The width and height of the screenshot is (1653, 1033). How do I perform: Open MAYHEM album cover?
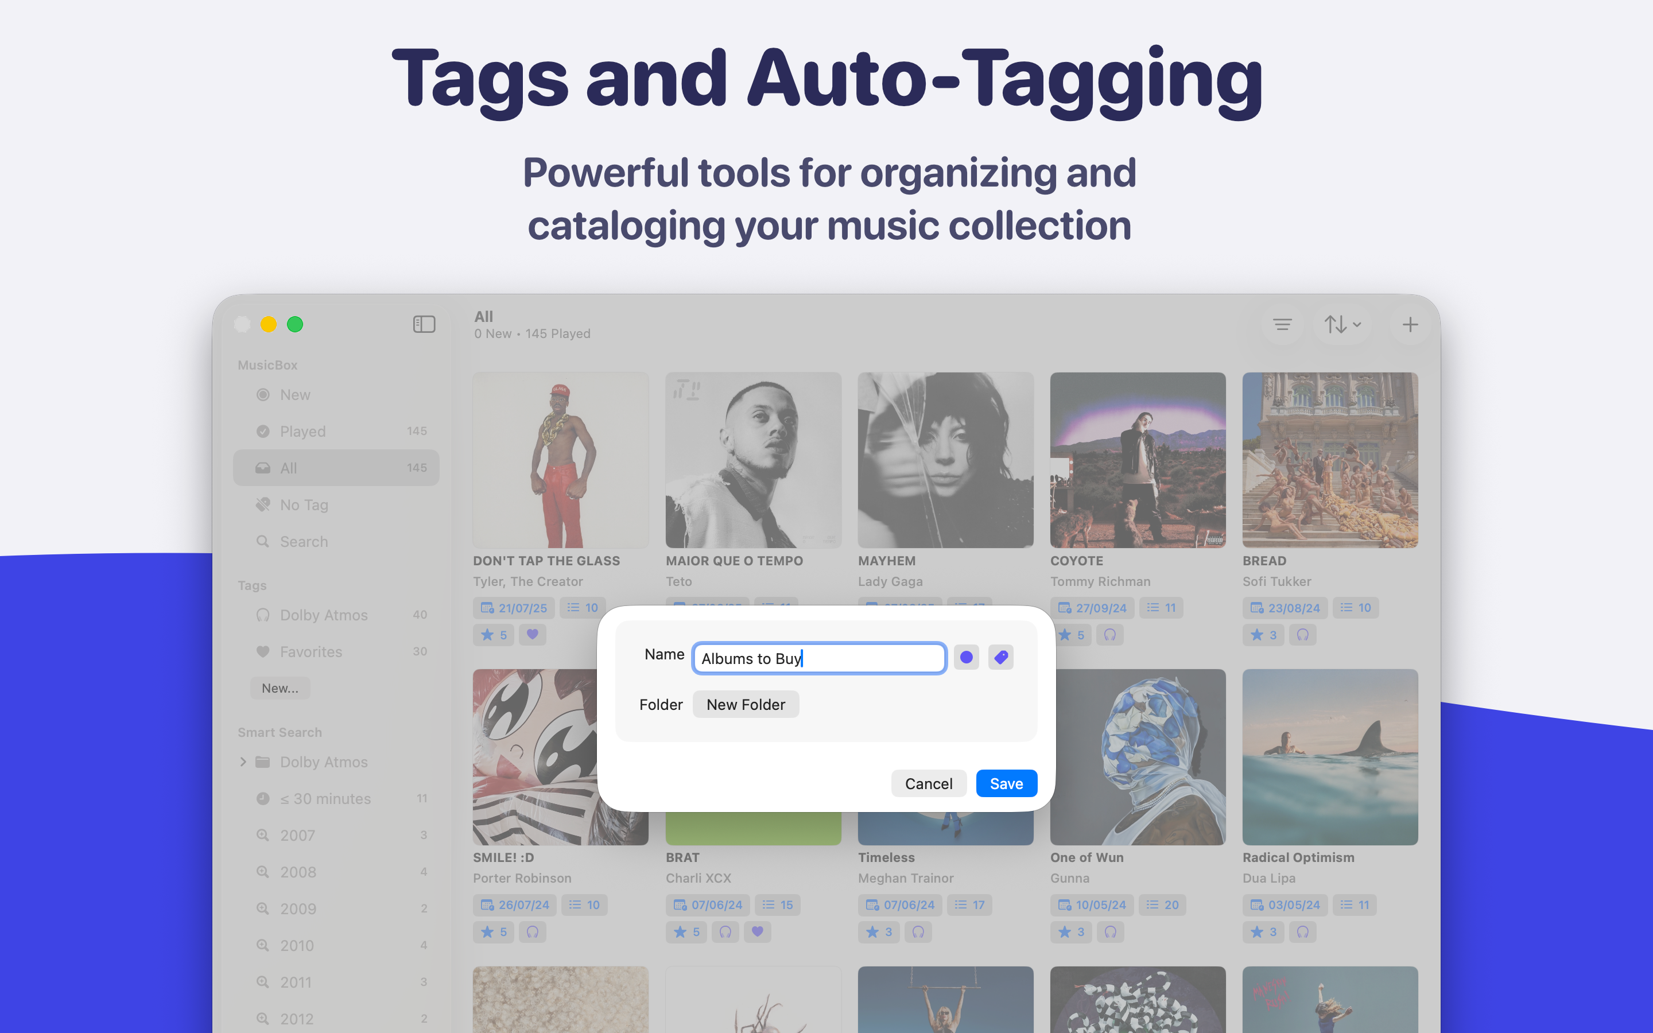pos(945,460)
